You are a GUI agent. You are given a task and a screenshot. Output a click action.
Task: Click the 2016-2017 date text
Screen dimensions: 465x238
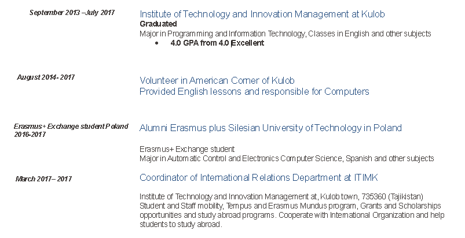click(30, 135)
